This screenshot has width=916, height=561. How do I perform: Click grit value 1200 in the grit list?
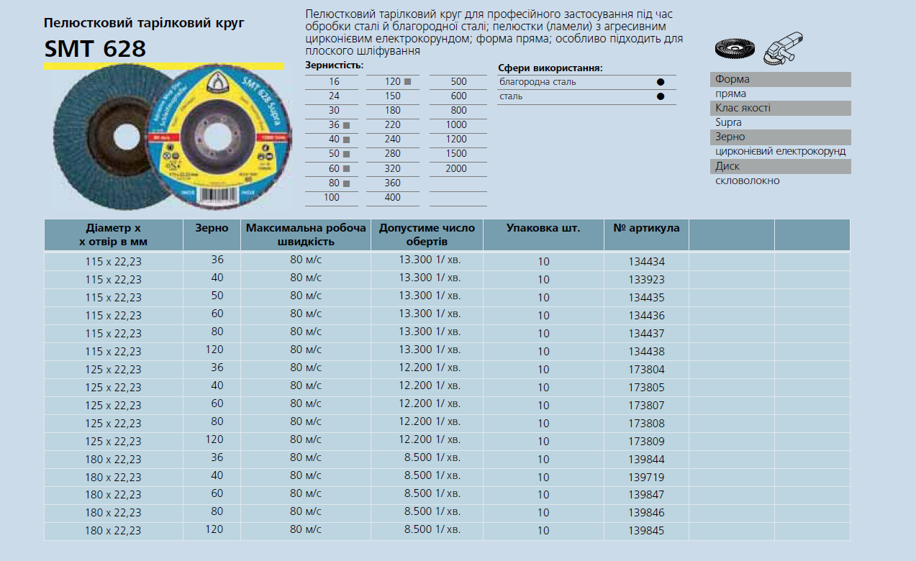tap(456, 140)
